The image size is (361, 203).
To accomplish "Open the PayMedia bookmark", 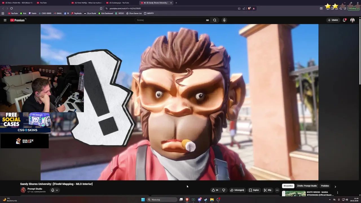I will [76, 13].
